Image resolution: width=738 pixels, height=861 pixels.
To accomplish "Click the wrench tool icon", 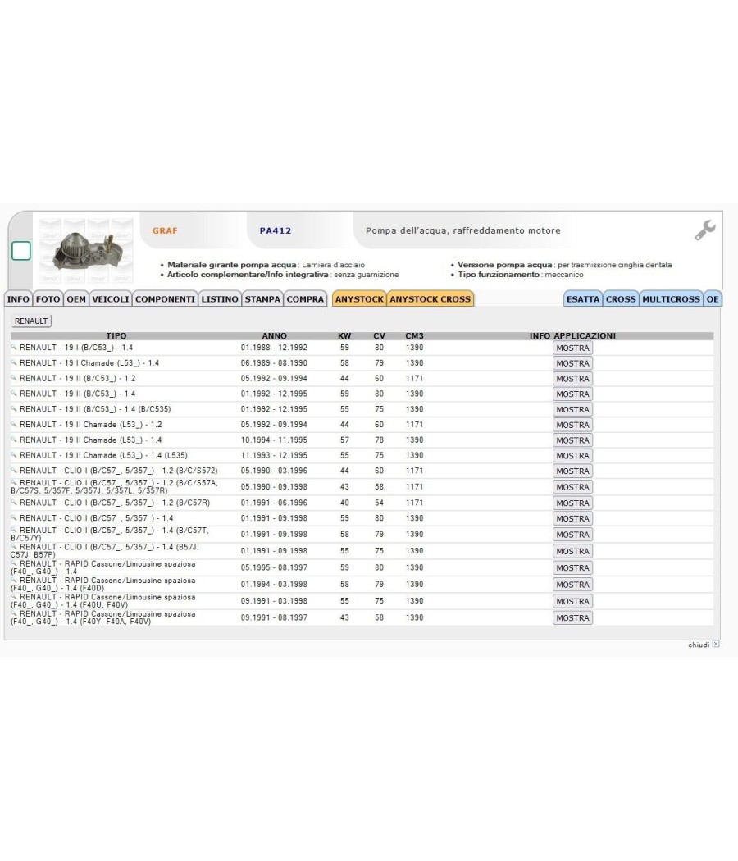I will click(705, 230).
